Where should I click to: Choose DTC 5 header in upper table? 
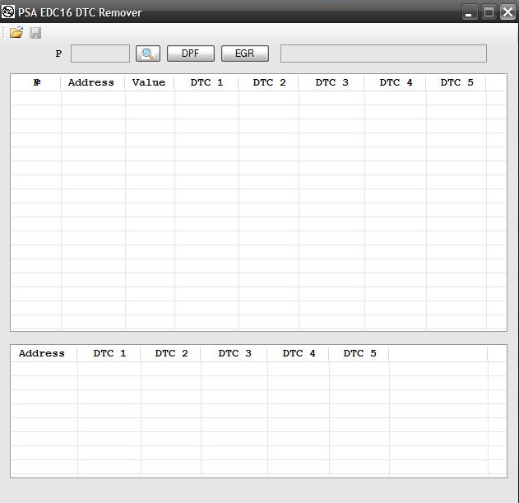pyautogui.click(x=456, y=82)
